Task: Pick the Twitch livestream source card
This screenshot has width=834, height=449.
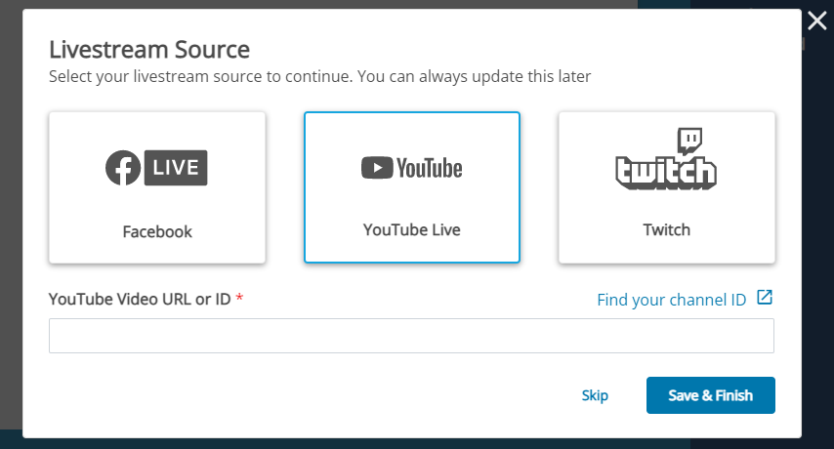Action: tap(666, 187)
